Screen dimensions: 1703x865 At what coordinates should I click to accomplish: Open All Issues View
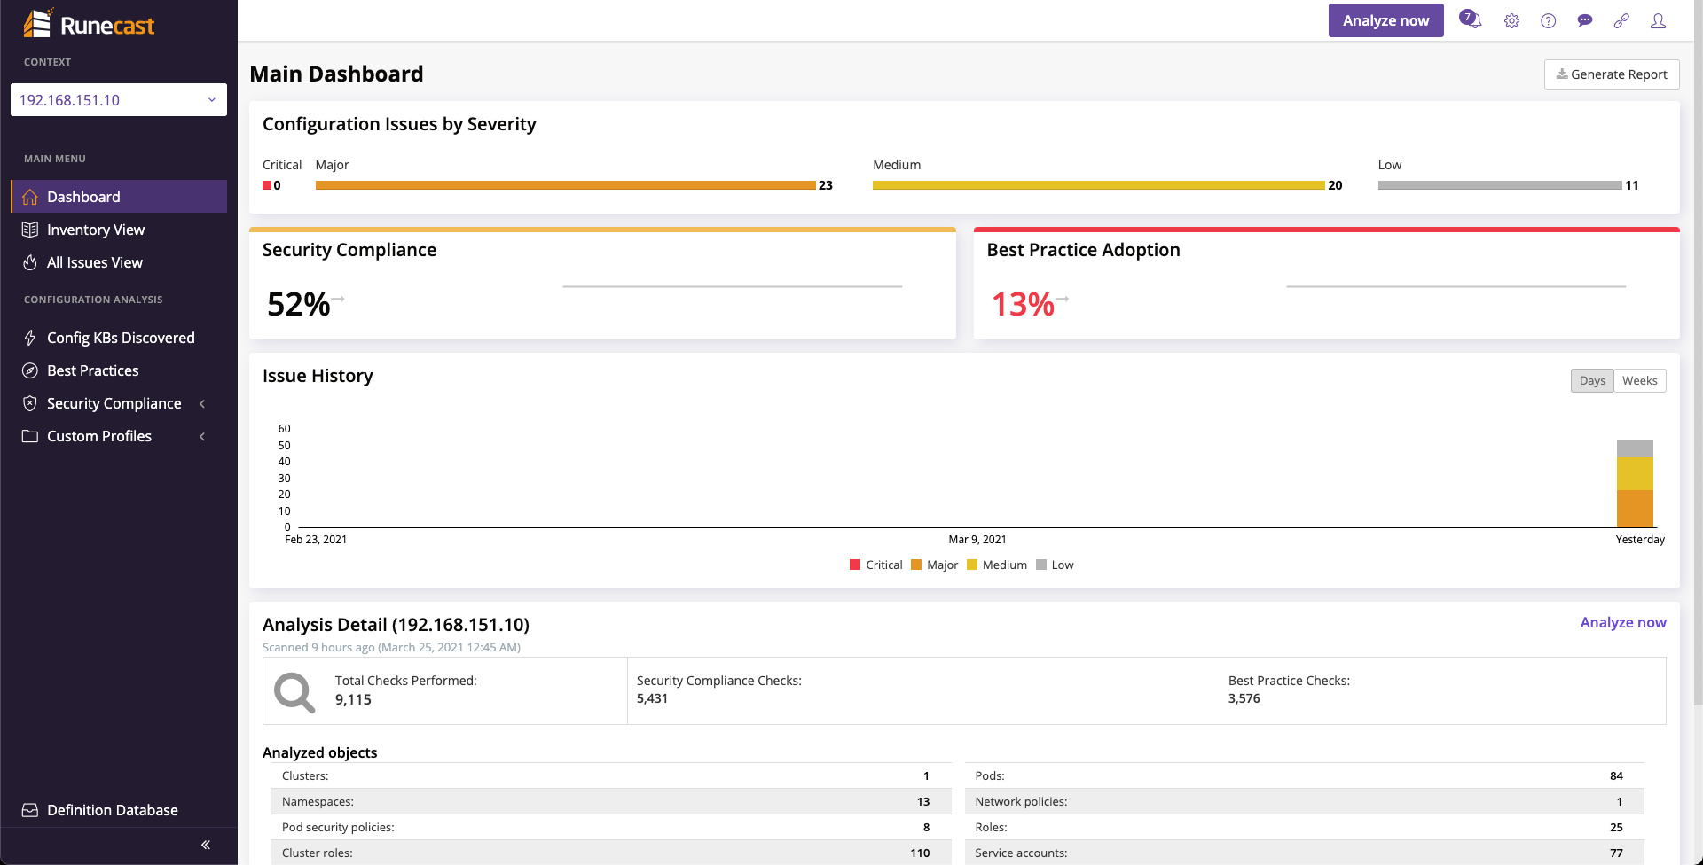119,262
